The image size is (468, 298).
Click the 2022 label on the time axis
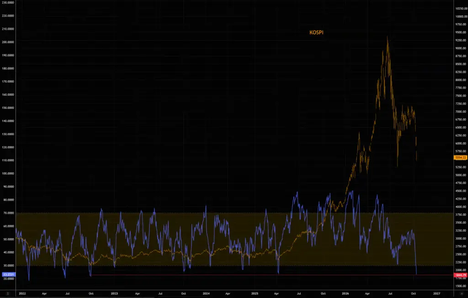click(x=22, y=293)
